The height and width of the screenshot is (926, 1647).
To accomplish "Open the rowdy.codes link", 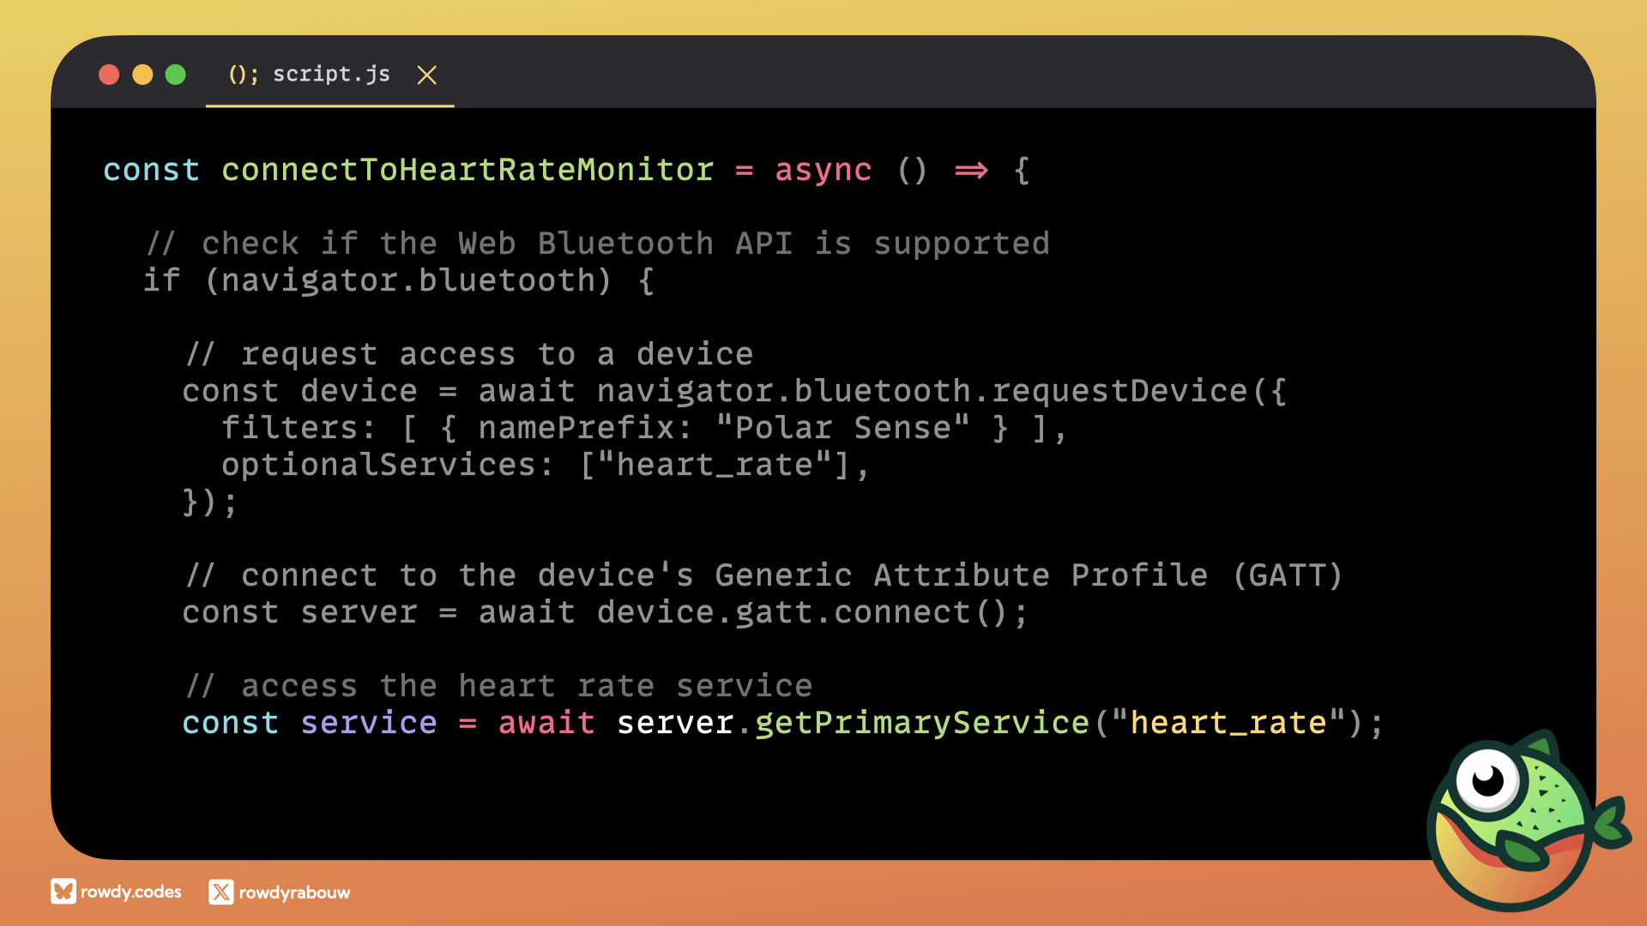I will click(130, 892).
